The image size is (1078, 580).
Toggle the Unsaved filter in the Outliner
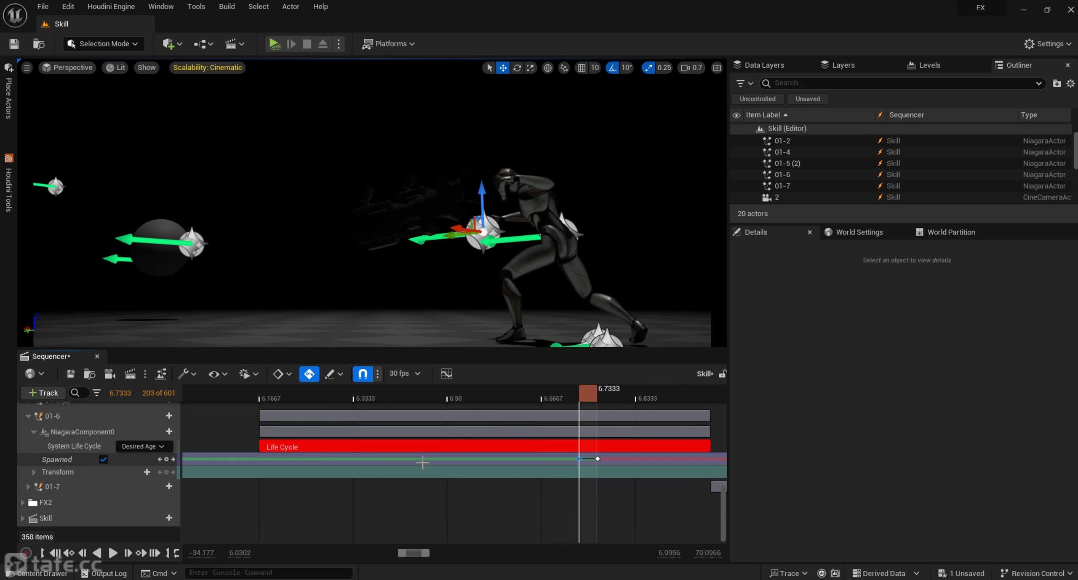point(807,99)
